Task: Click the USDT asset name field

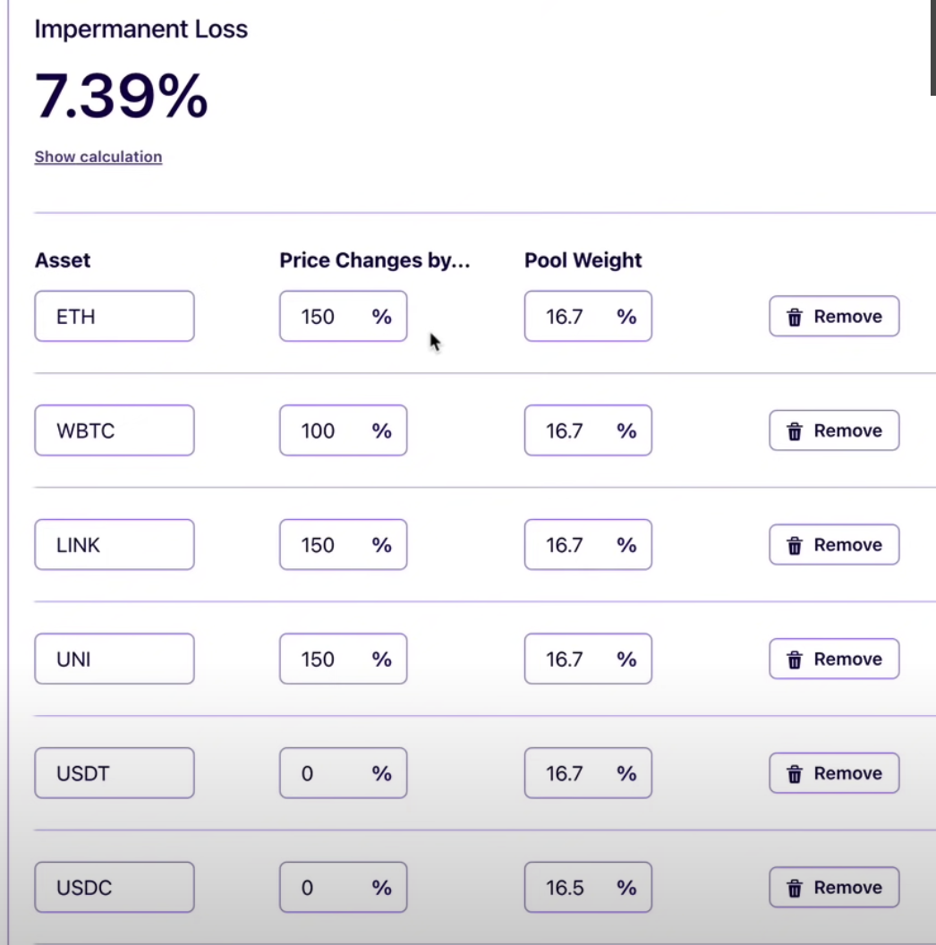Action: tap(115, 773)
